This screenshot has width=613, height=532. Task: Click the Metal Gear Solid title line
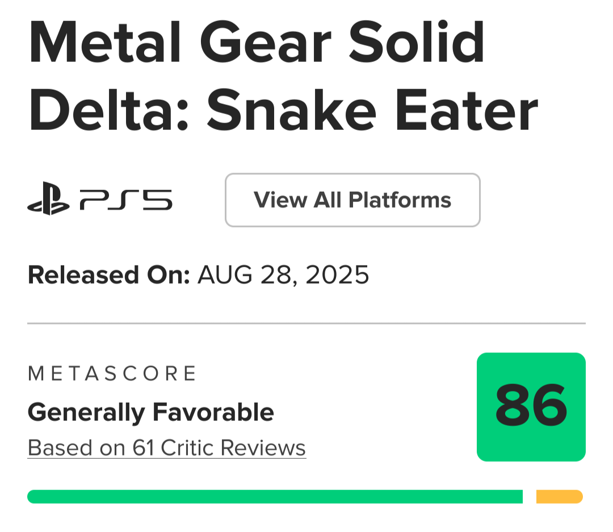click(x=257, y=44)
